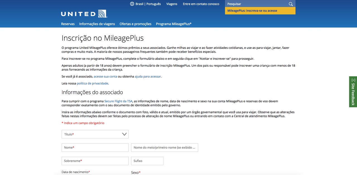Viewport: 357px width, 175px height.
Task: Click MileagePlus: inscreva-se ou acesse
Action: (x=260, y=11)
